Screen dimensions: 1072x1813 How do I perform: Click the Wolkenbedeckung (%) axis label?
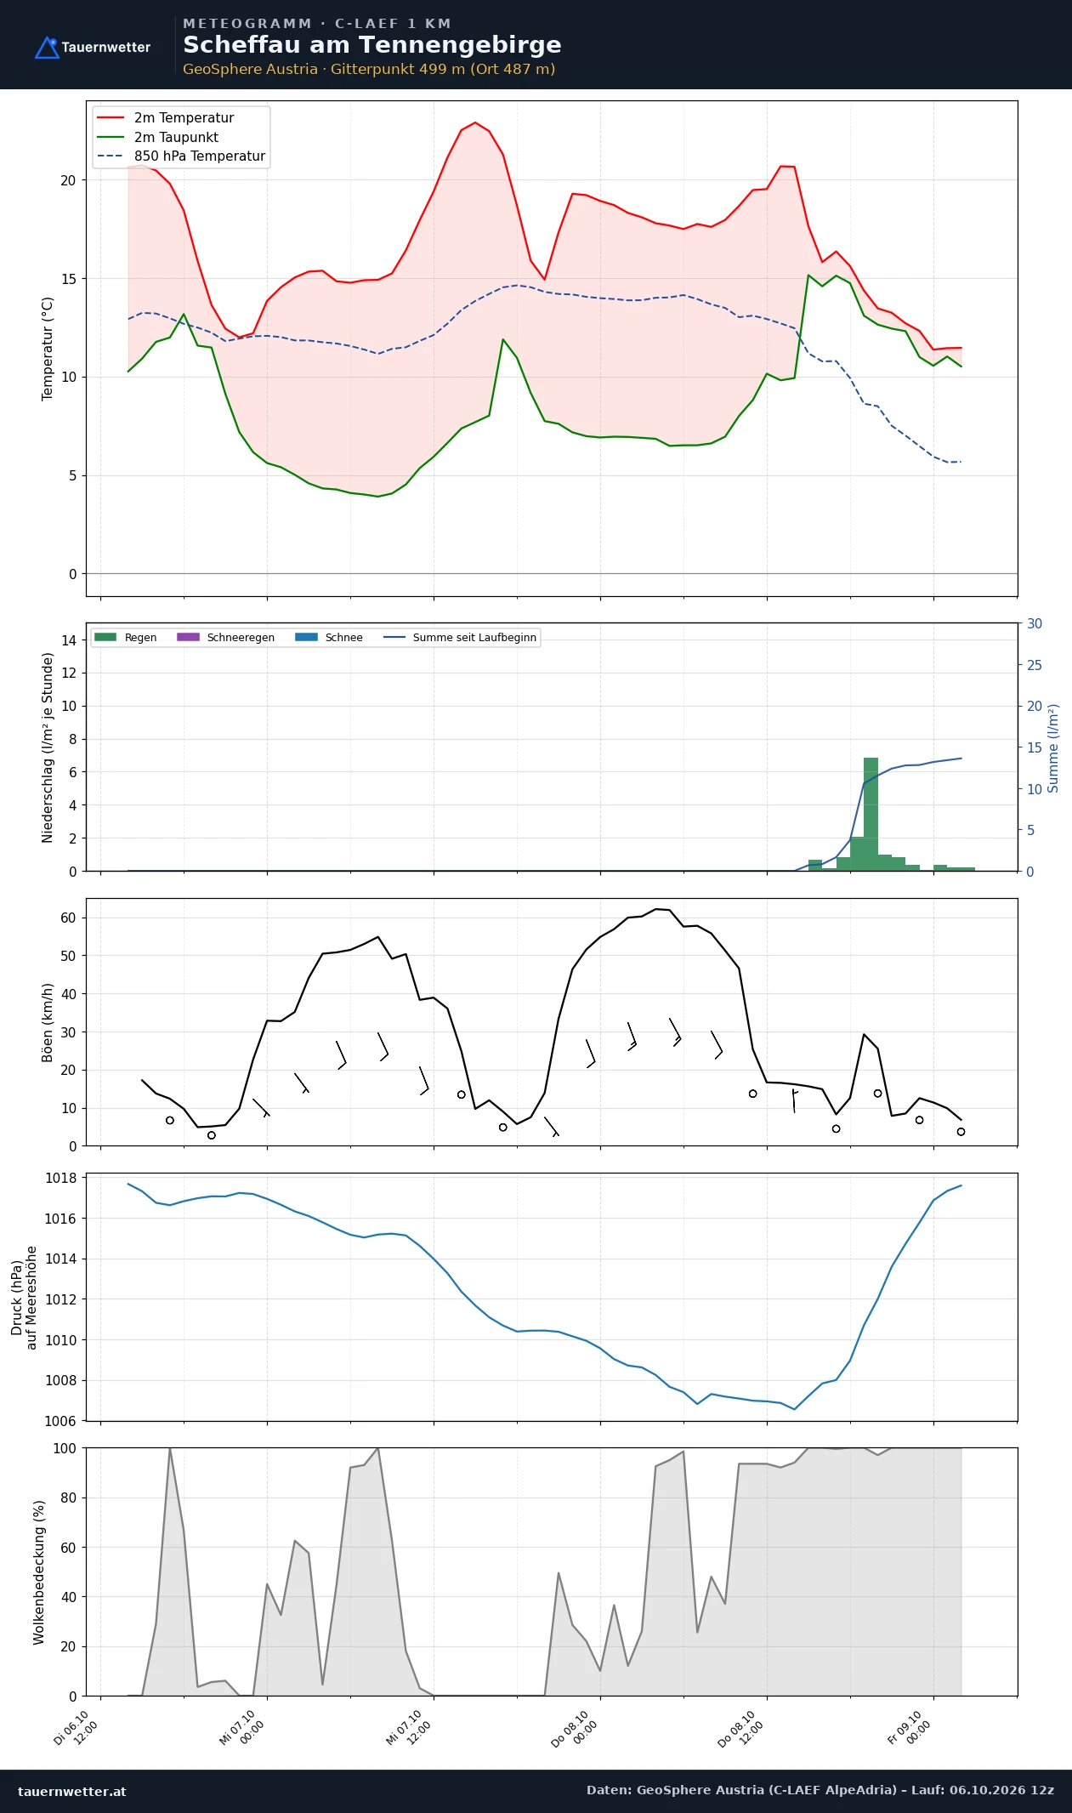coord(39,1572)
